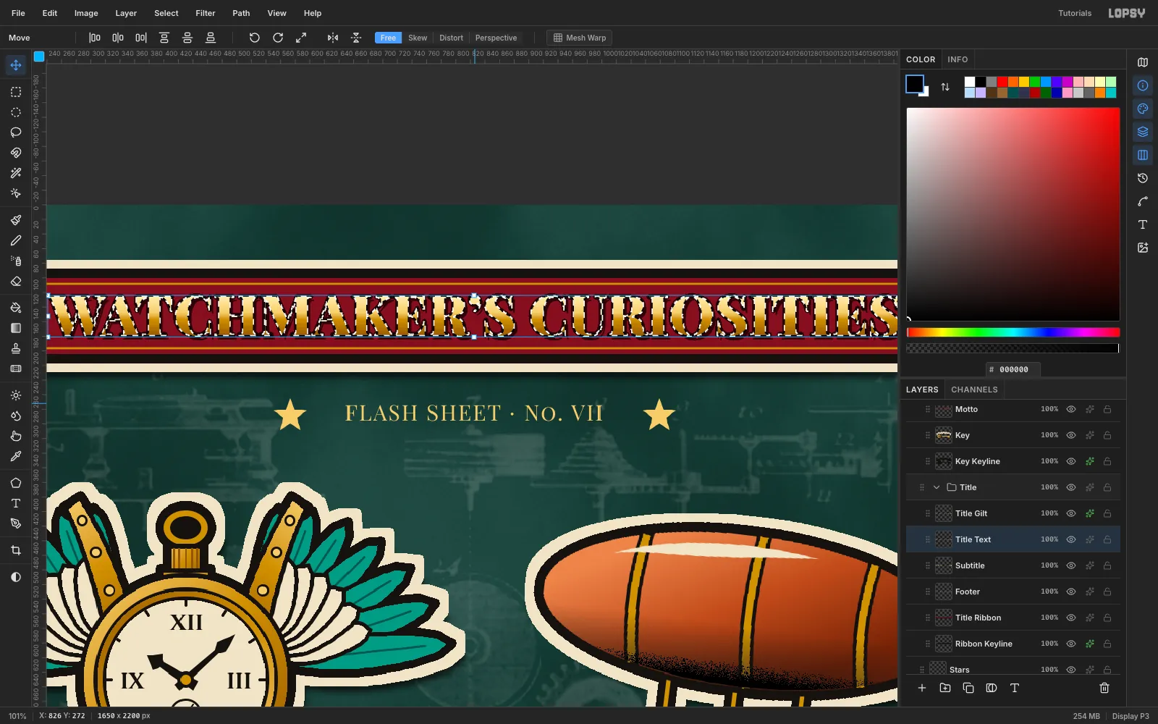Click the hex color input field

tap(1013, 369)
